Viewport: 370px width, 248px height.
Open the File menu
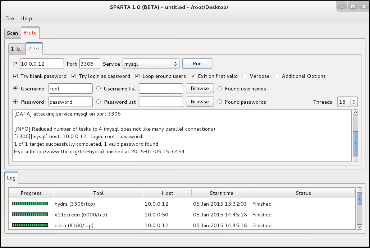coord(10,18)
